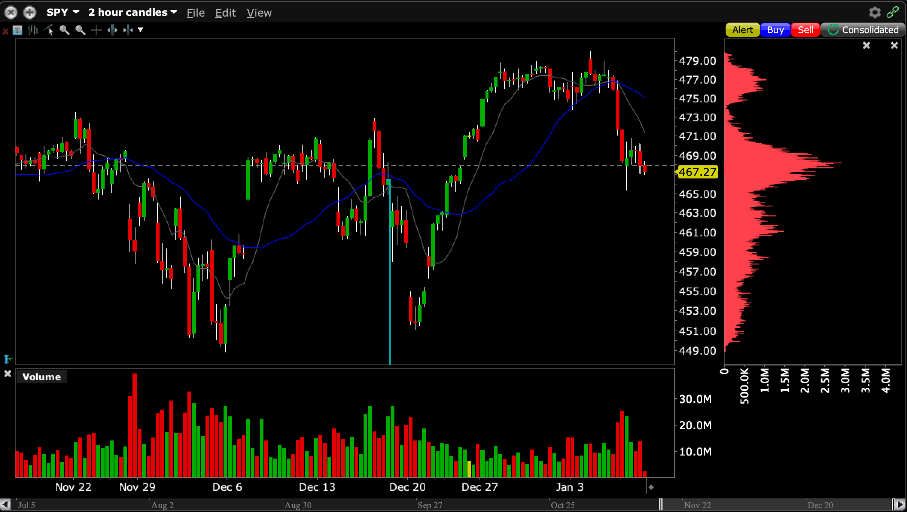907x512 pixels.
Task: Click the compress bar width icon
Action: pyautogui.click(x=128, y=30)
